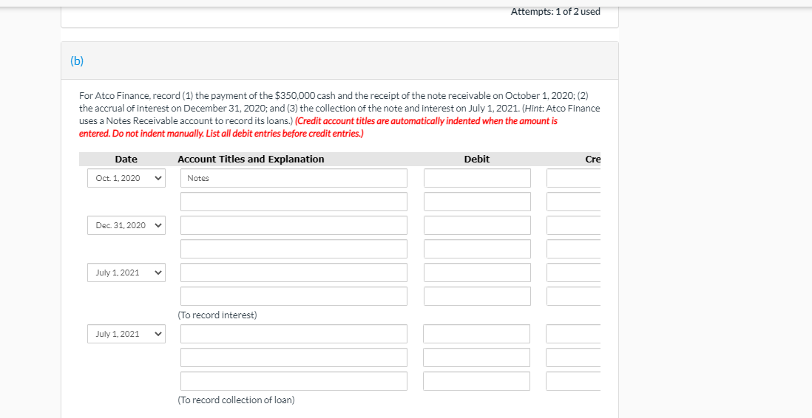The height and width of the screenshot is (418, 812).
Task: Click debit field in the Oct. 1 first row
Action: coord(477,178)
